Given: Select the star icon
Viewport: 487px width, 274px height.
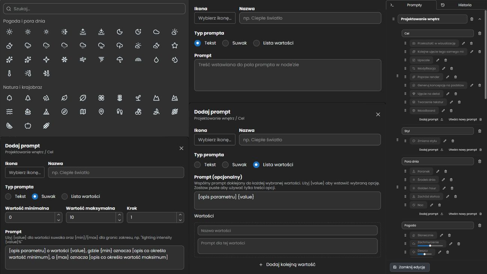Looking at the screenshot, I should [175, 46].
